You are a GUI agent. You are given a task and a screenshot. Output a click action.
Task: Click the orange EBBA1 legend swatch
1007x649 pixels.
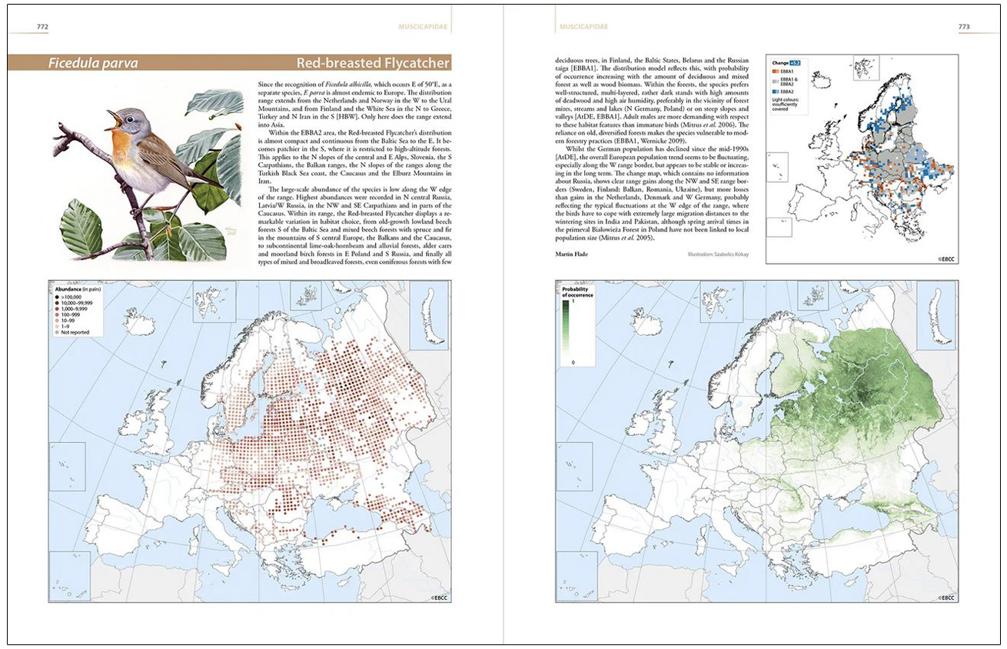pos(775,70)
